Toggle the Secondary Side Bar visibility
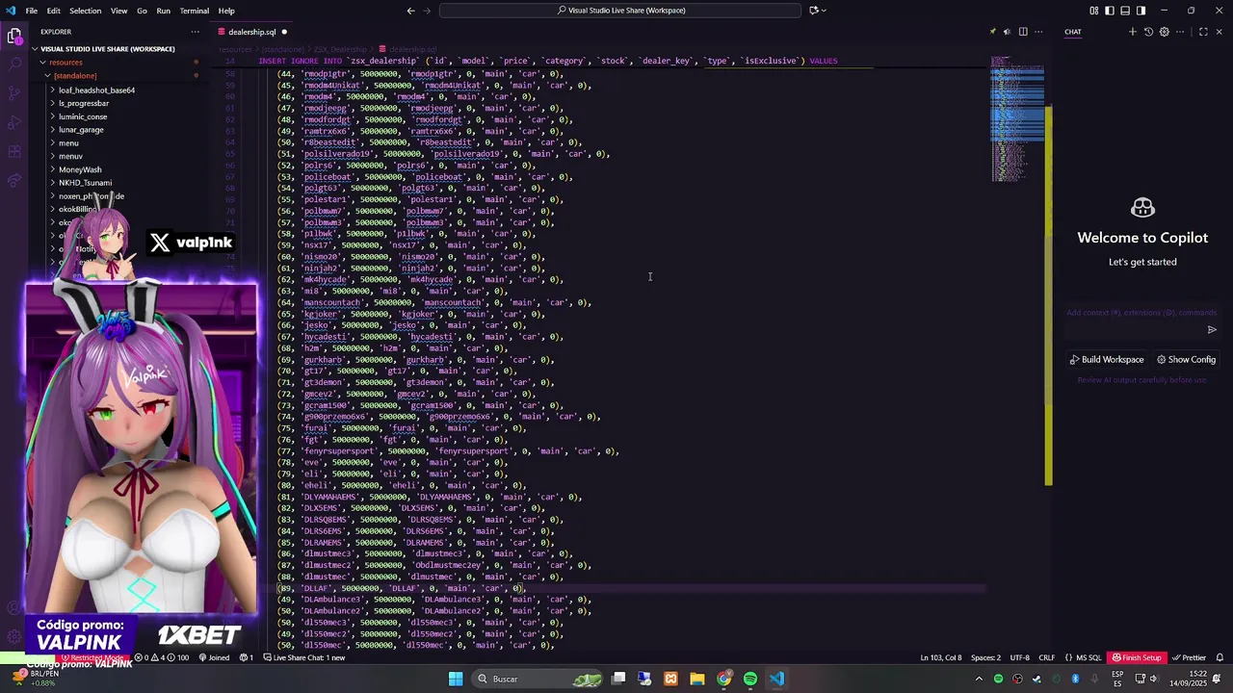1233x693 pixels. 1141,11
